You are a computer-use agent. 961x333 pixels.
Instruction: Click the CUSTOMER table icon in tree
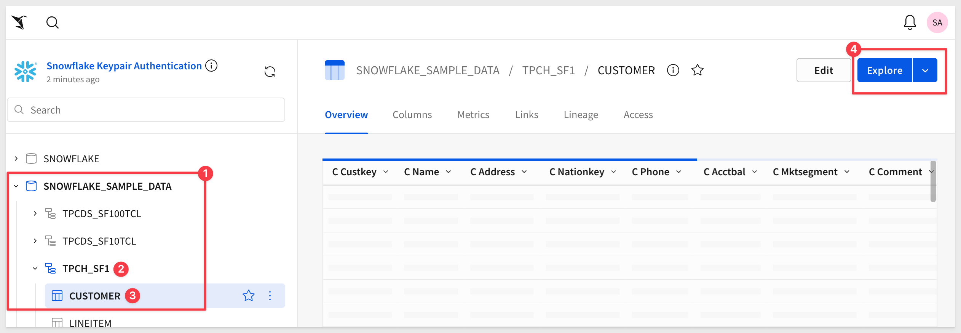click(57, 296)
